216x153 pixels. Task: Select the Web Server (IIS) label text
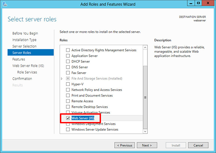click(83, 118)
